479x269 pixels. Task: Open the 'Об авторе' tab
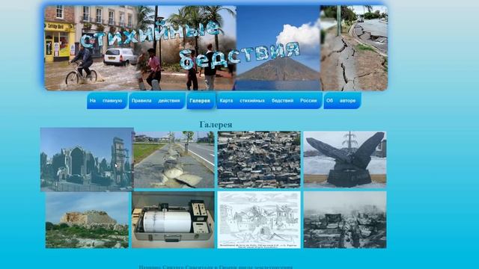342,100
